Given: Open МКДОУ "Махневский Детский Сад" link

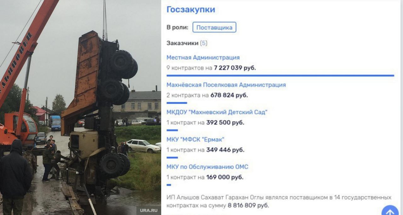Looking at the screenshot, I should (x=217, y=112).
